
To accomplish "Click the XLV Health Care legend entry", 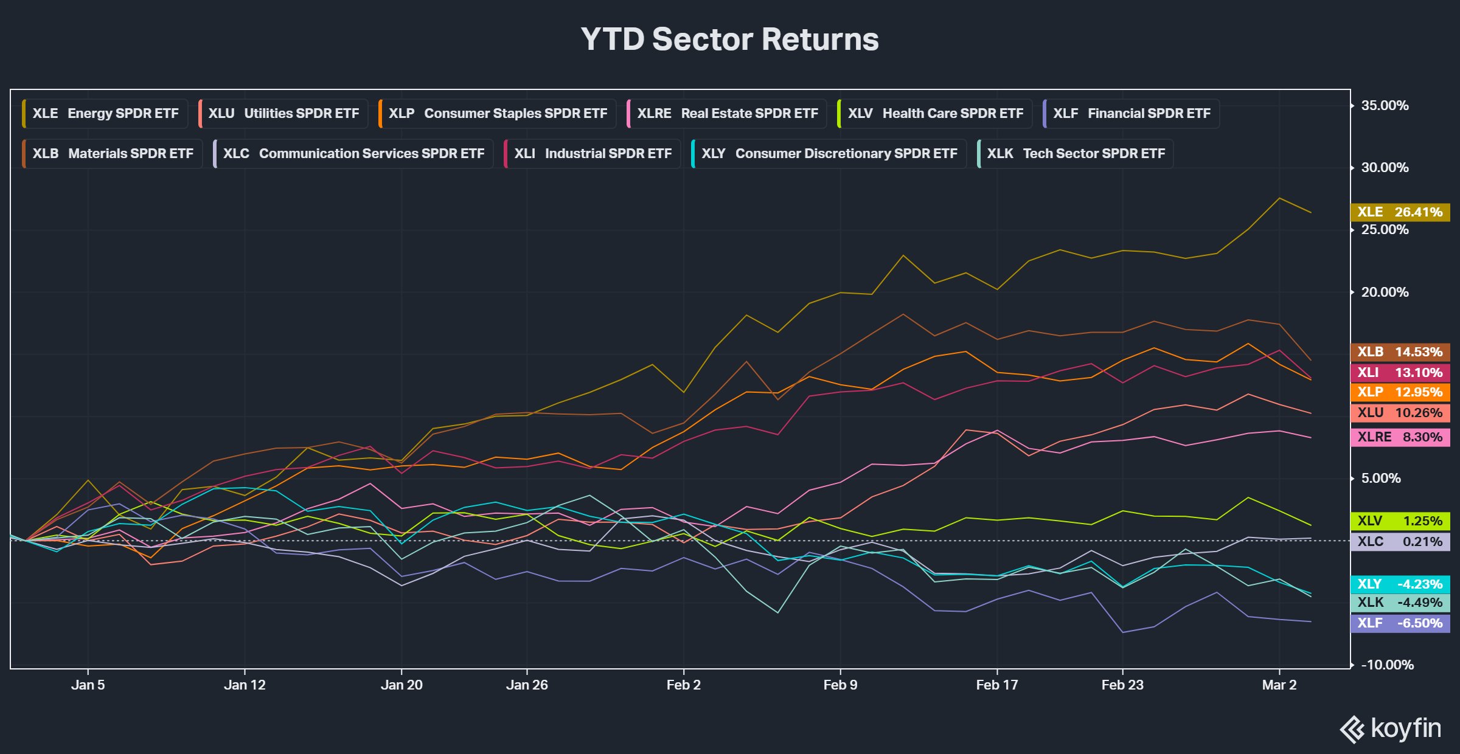I will click(934, 114).
